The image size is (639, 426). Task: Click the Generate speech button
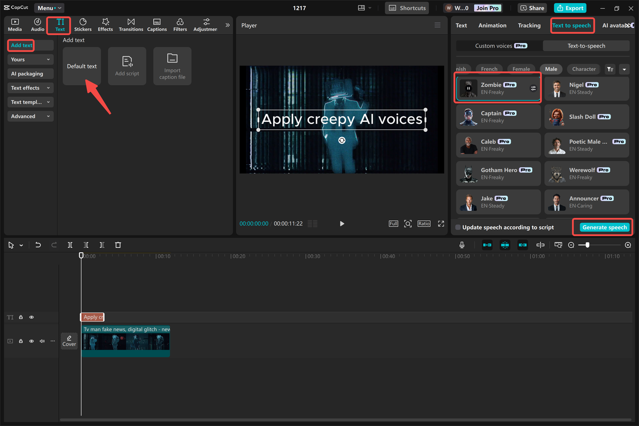click(605, 227)
